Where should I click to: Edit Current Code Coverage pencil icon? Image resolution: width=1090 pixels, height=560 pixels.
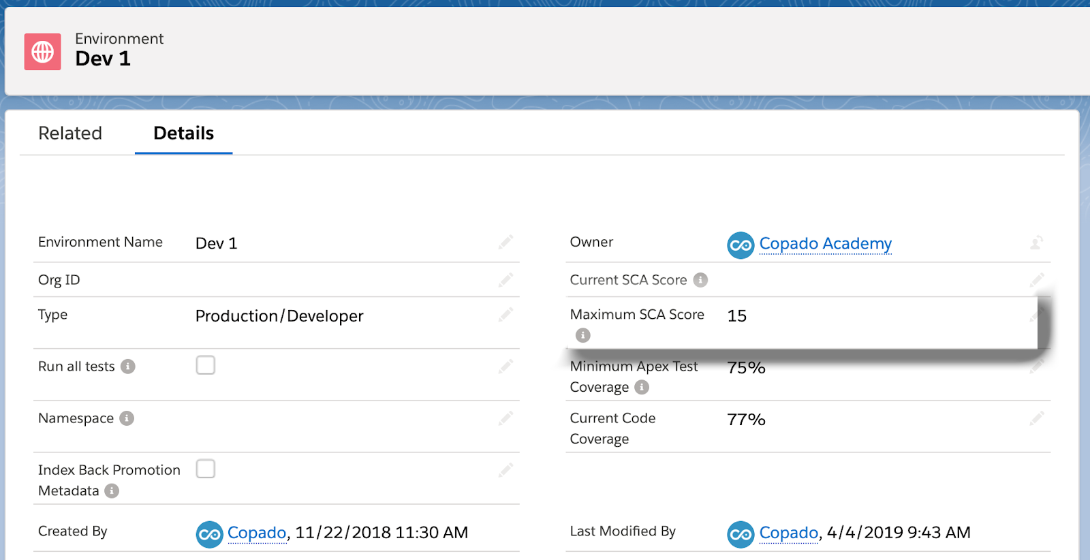coord(1037,418)
